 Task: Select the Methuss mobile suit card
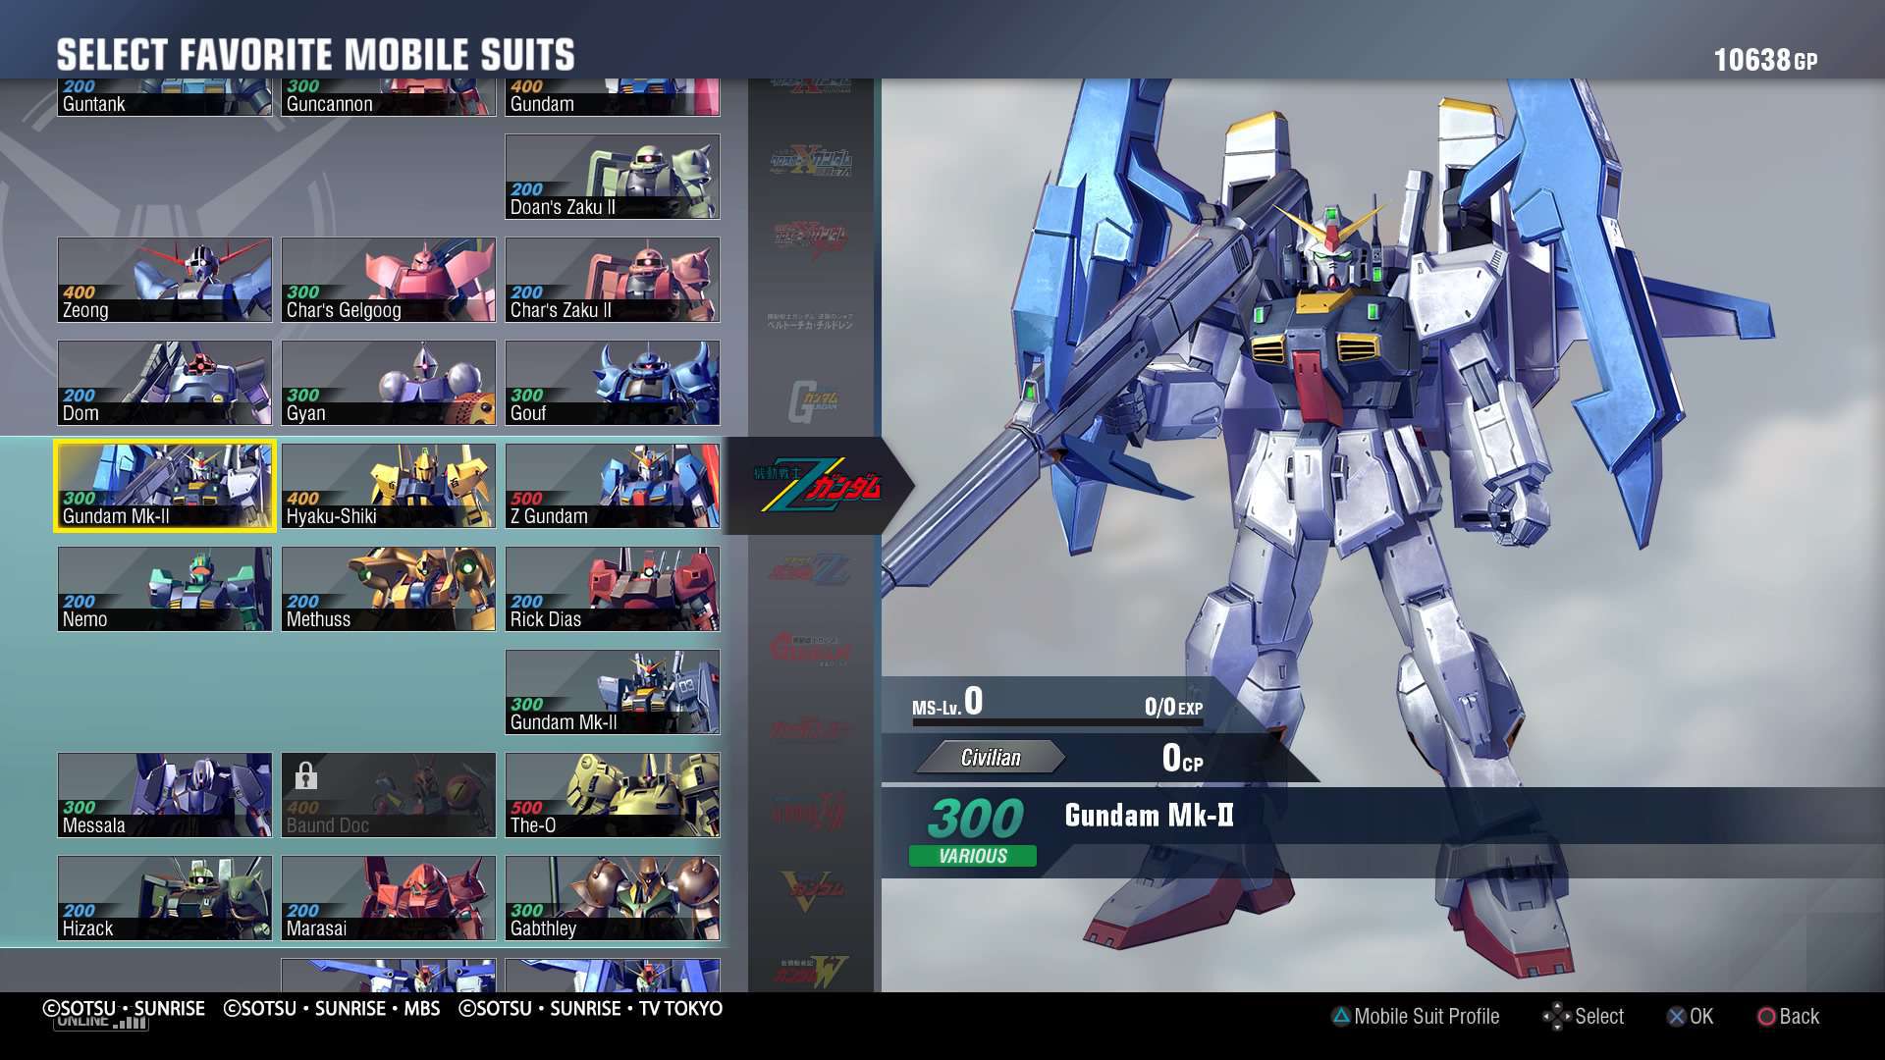pyautogui.click(x=389, y=589)
